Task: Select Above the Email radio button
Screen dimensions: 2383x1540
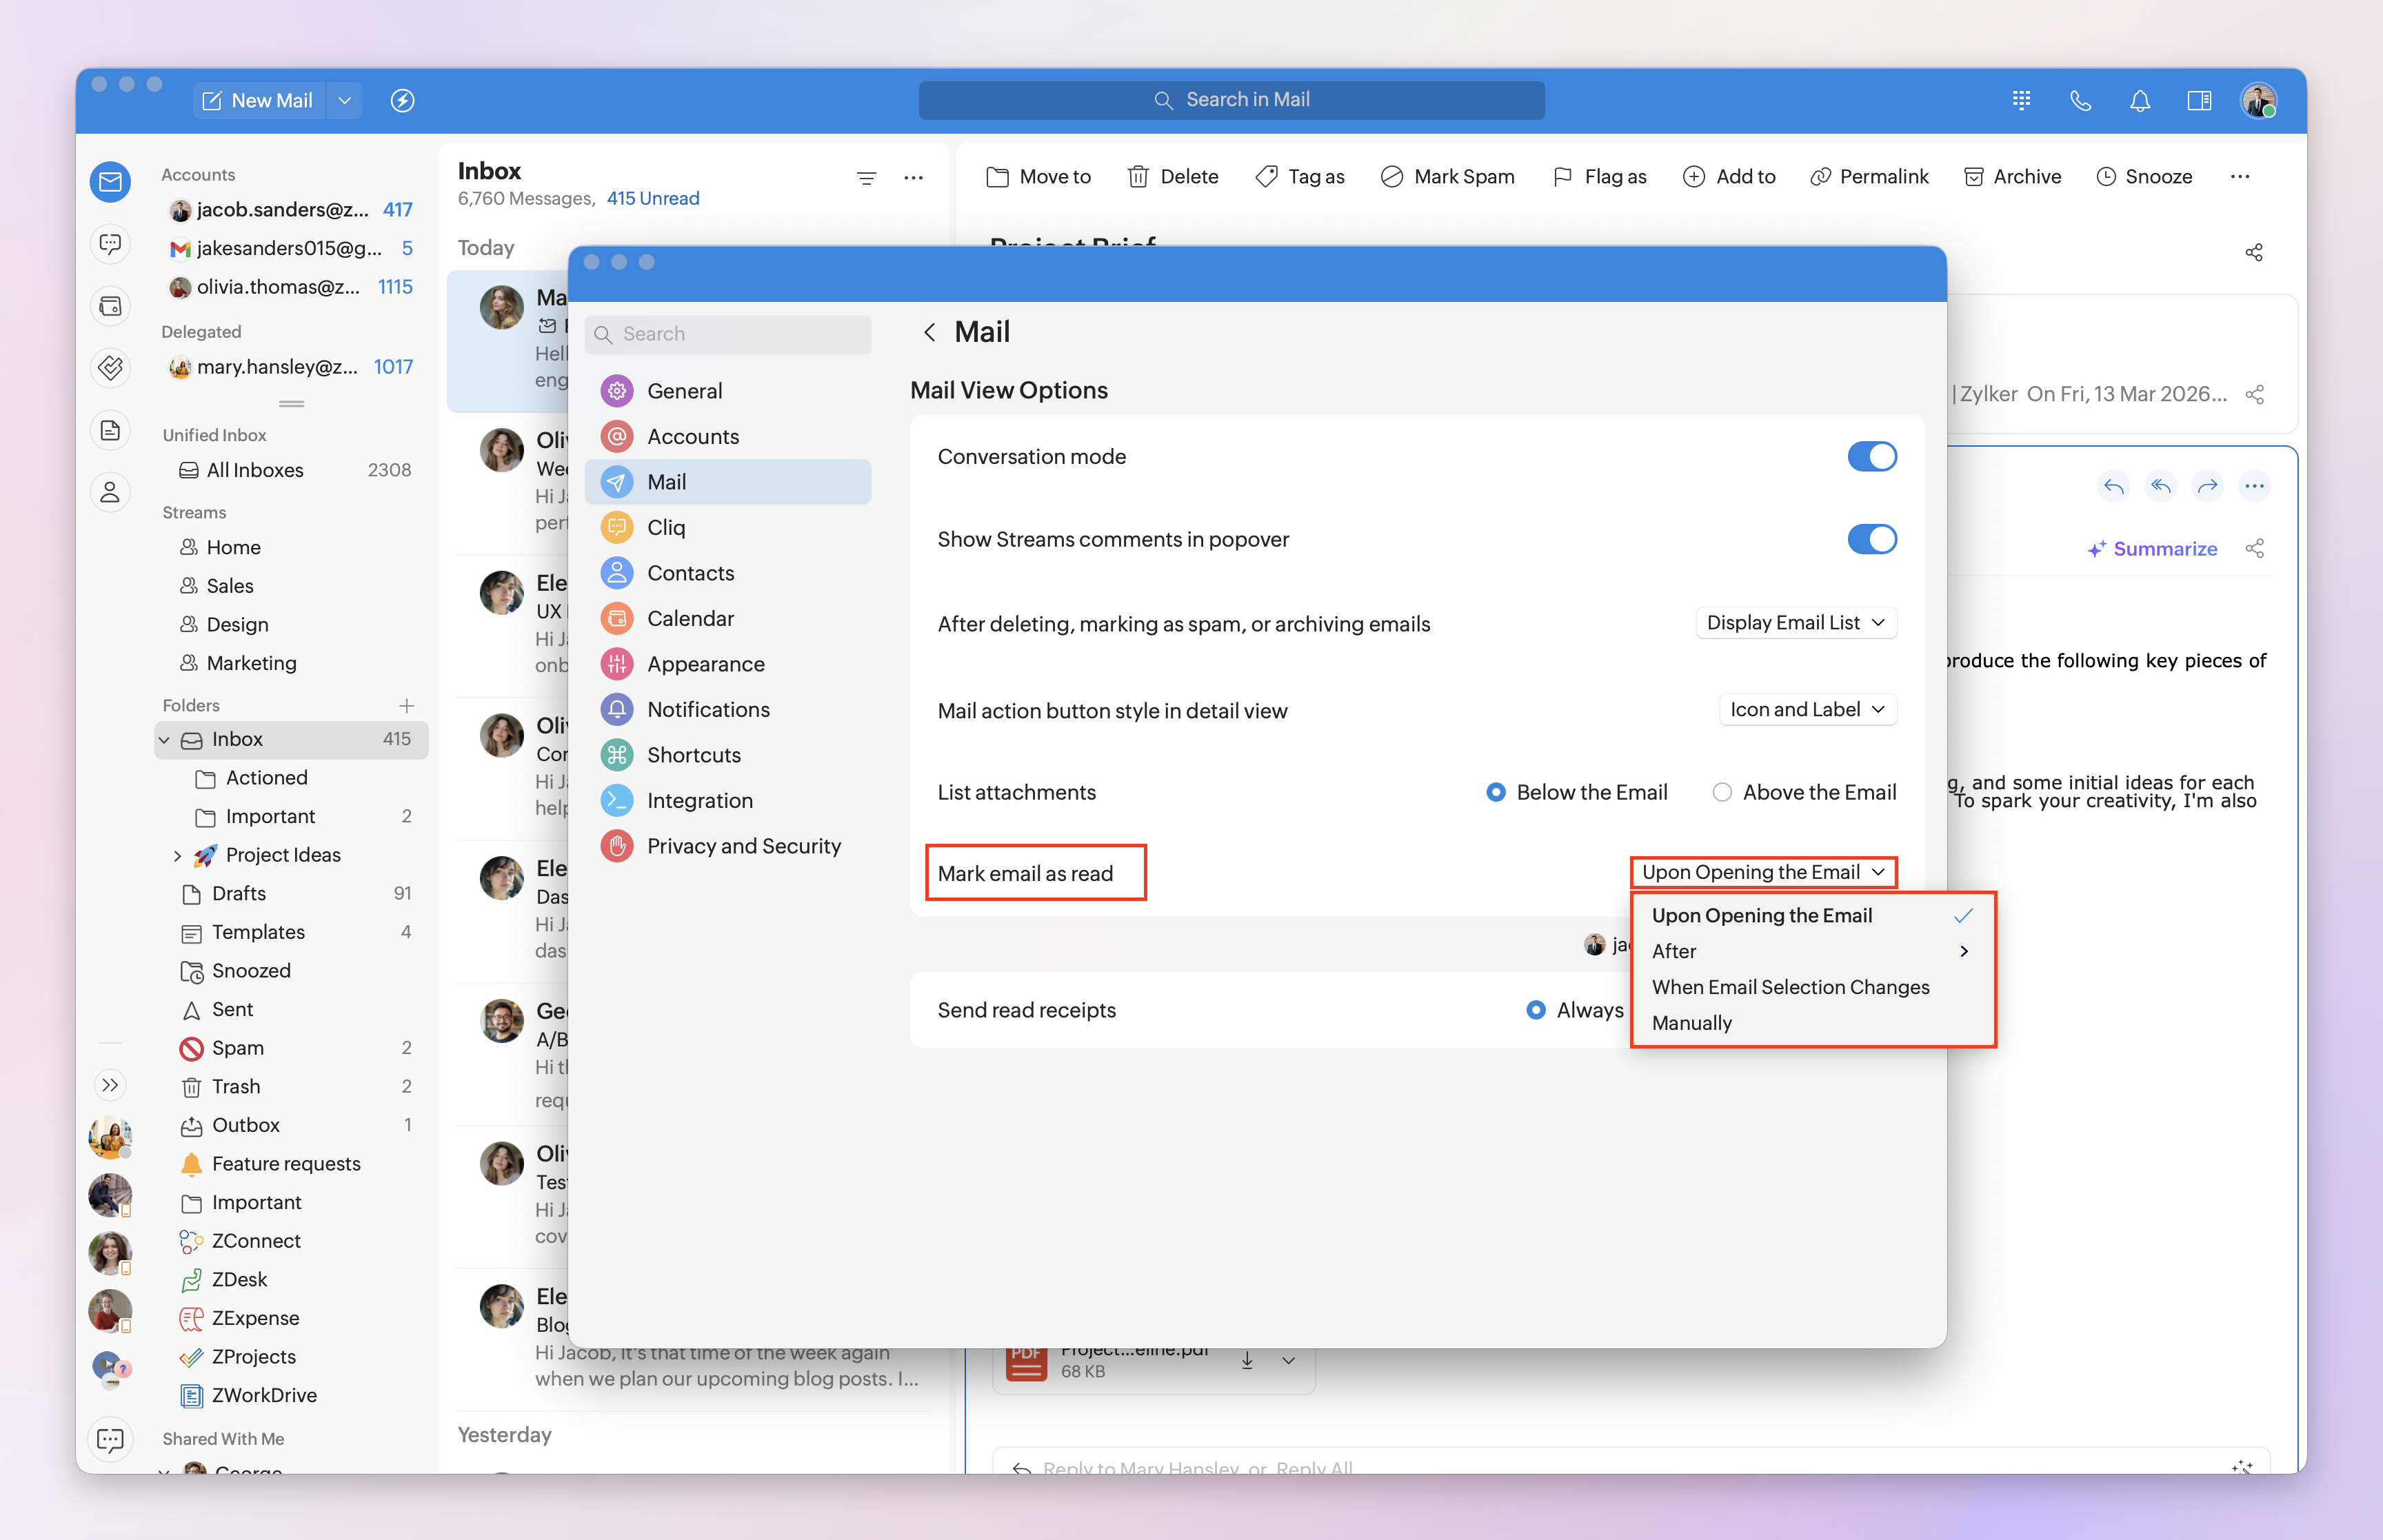Action: click(x=1722, y=793)
